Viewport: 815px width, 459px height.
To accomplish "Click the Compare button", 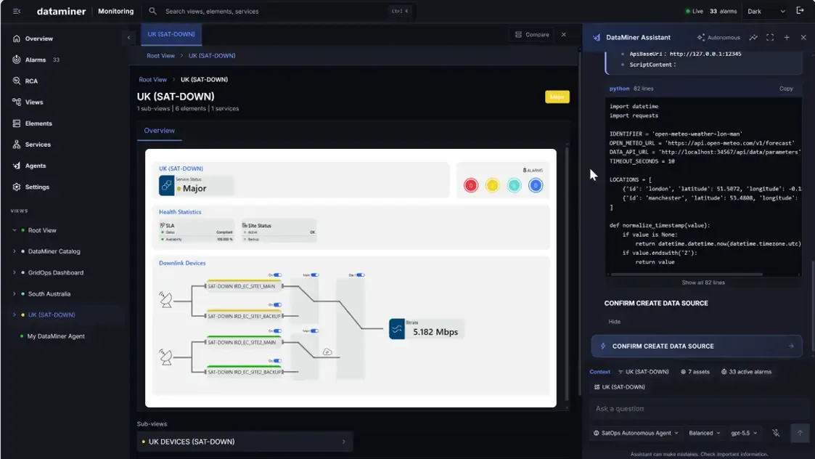I will click(x=532, y=34).
